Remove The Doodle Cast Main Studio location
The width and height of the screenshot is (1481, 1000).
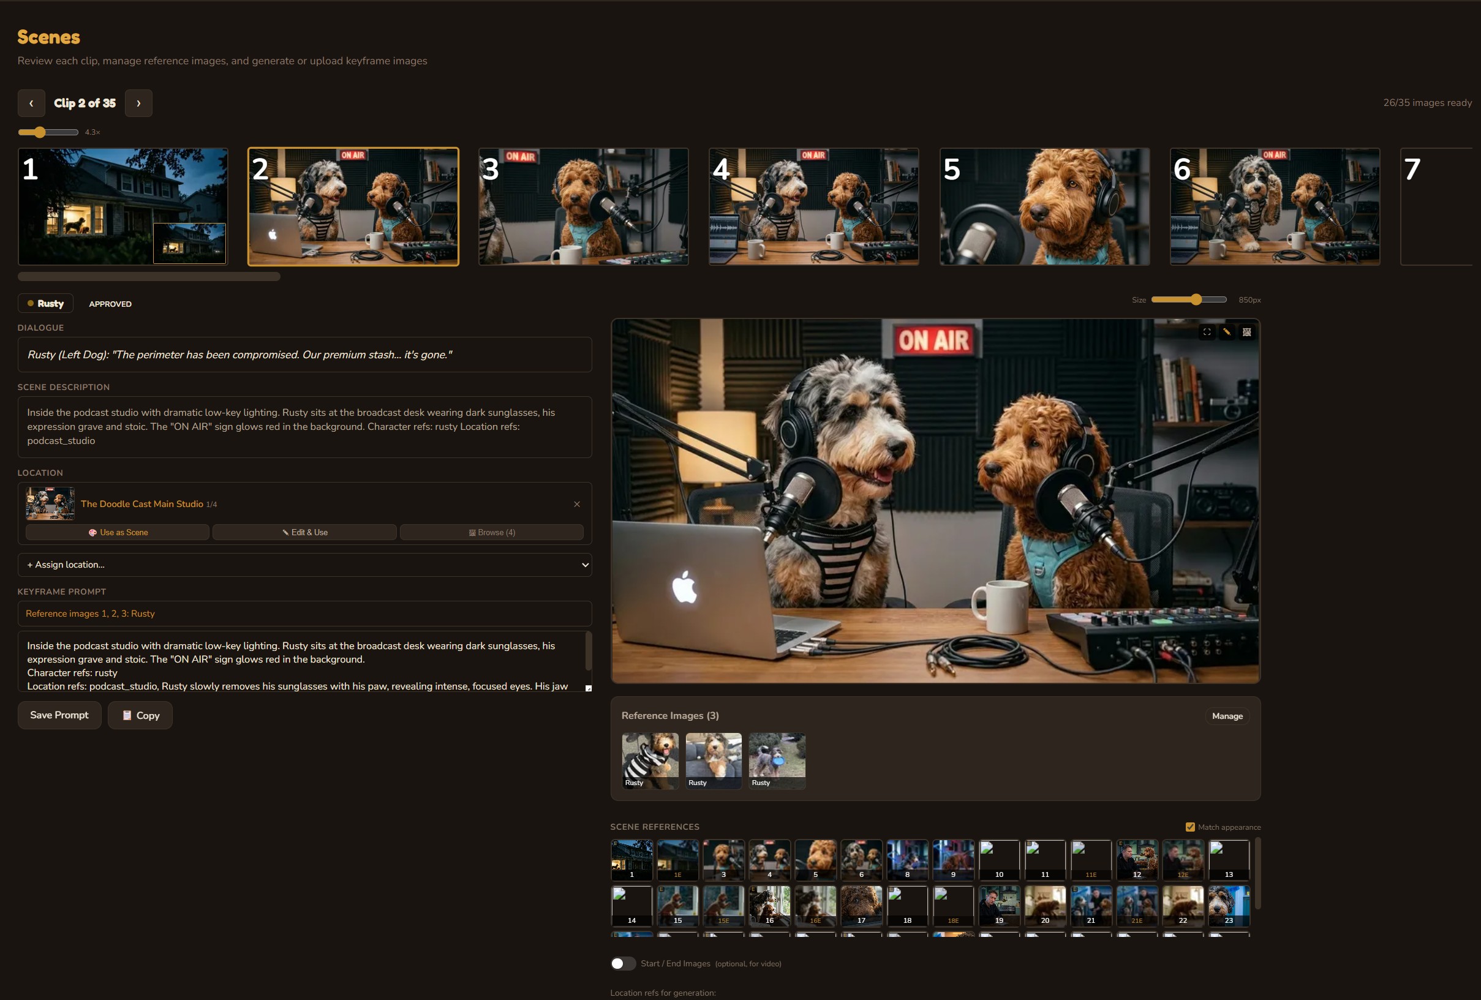577,504
